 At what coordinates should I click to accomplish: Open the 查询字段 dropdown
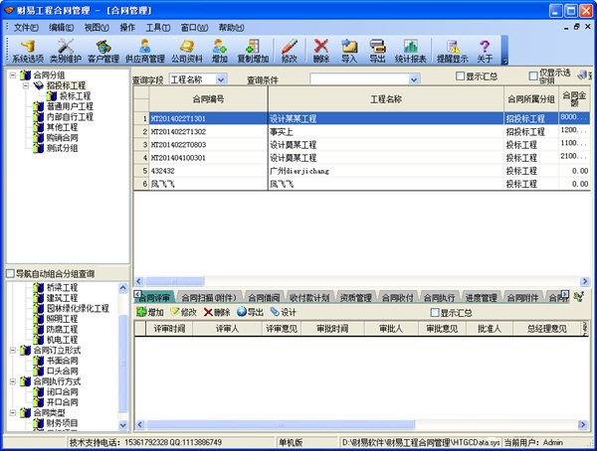221,79
